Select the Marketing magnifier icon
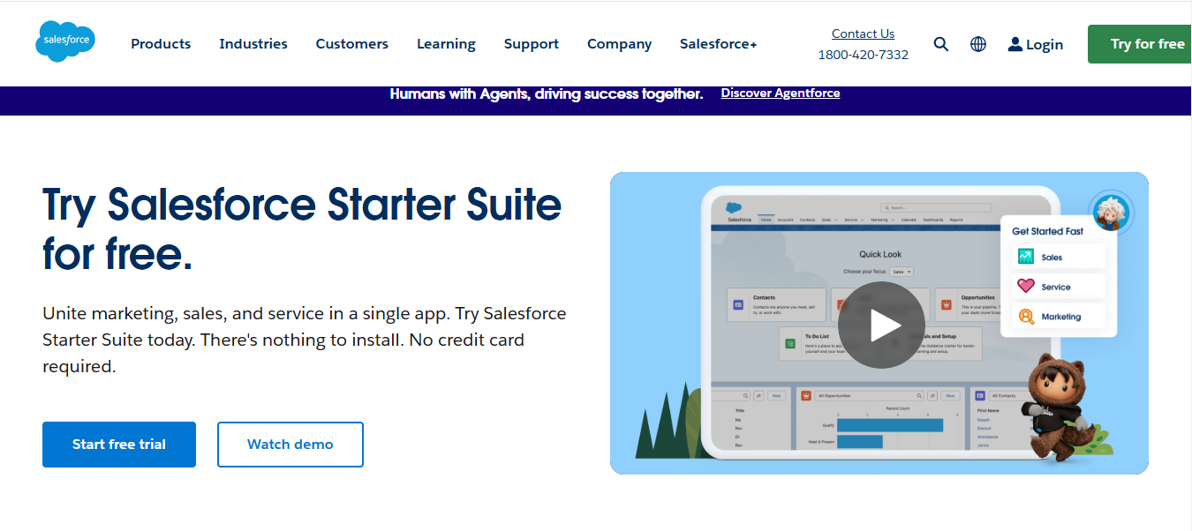This screenshot has width=1192, height=531. pos(1025,316)
